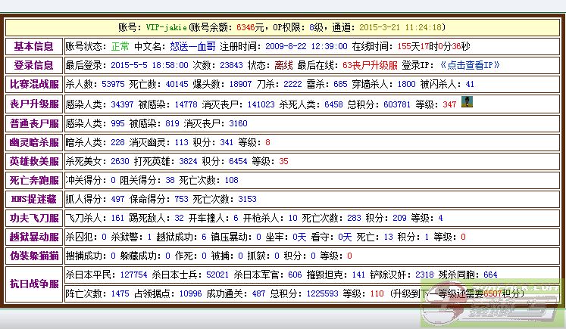
Task: Open the 丧尸升级服 server row
Action: [x=33, y=104]
